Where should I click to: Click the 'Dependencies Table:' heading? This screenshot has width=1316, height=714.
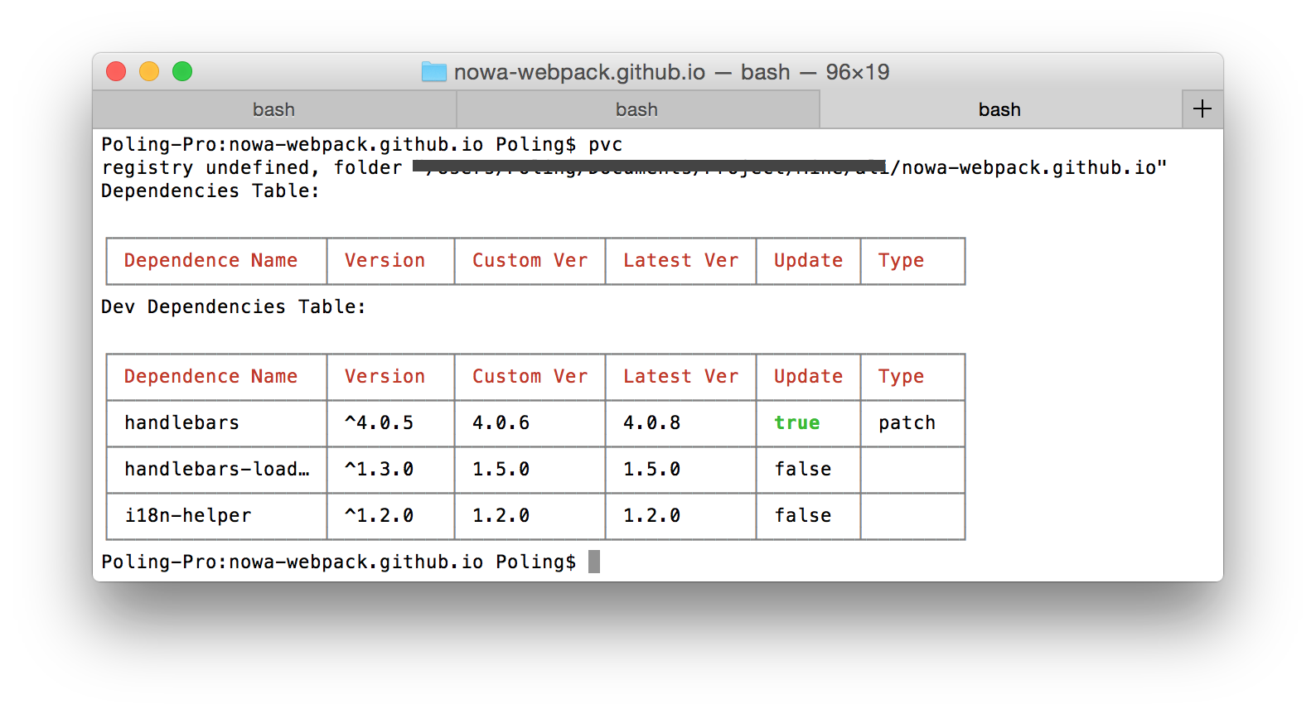tap(210, 191)
